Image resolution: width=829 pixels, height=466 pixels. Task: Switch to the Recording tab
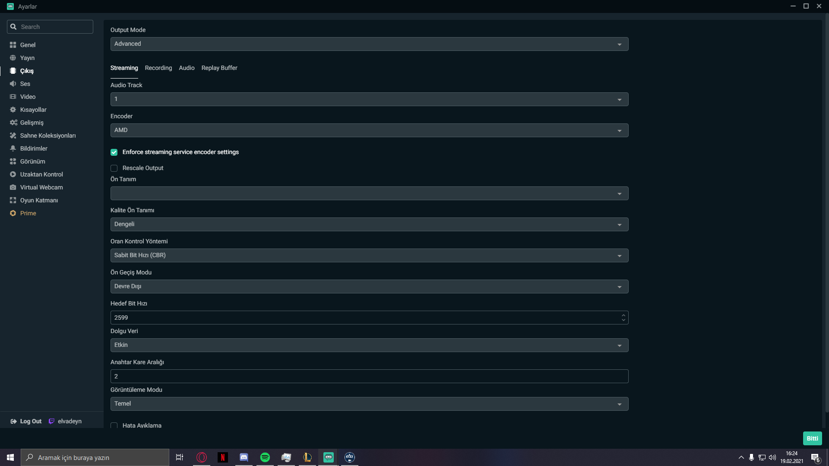tap(158, 68)
